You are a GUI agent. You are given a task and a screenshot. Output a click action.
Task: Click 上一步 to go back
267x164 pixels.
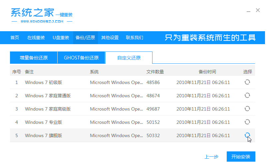[x=211, y=157]
